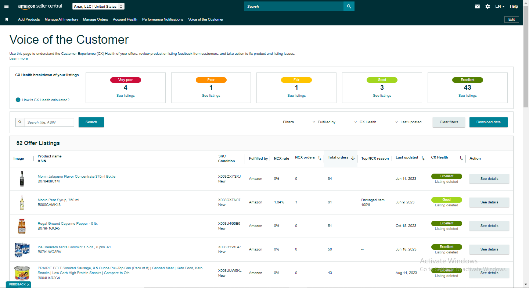This screenshot has height=288, width=529.
Task: Close the Feedback tab with X
Action: pyautogui.click(x=28, y=285)
